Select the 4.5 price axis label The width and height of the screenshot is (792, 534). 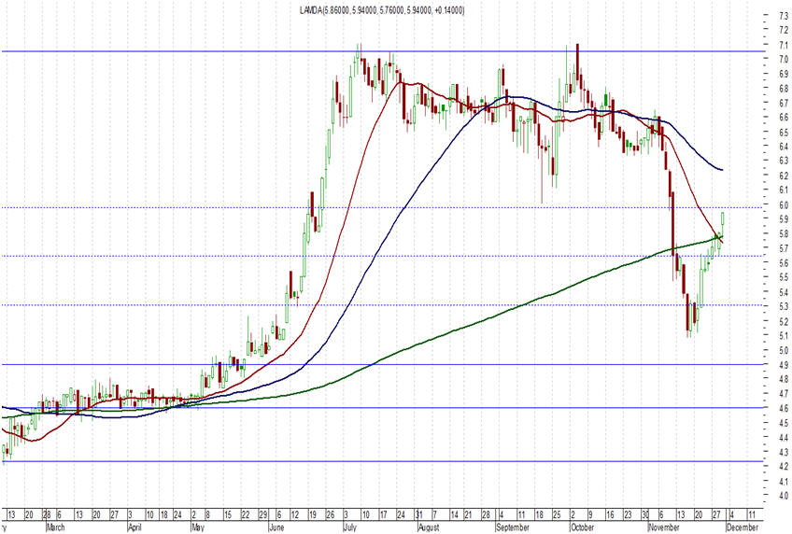pyautogui.click(x=784, y=424)
